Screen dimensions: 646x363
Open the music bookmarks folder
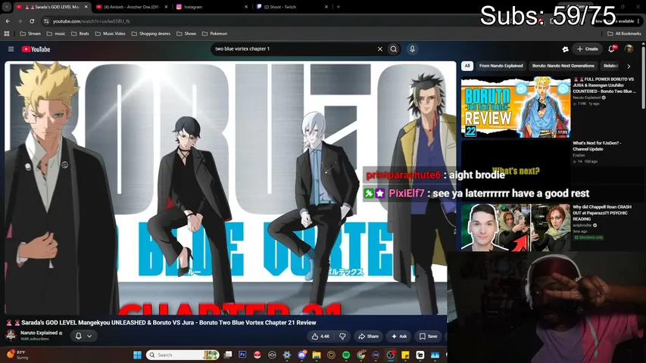click(56, 34)
